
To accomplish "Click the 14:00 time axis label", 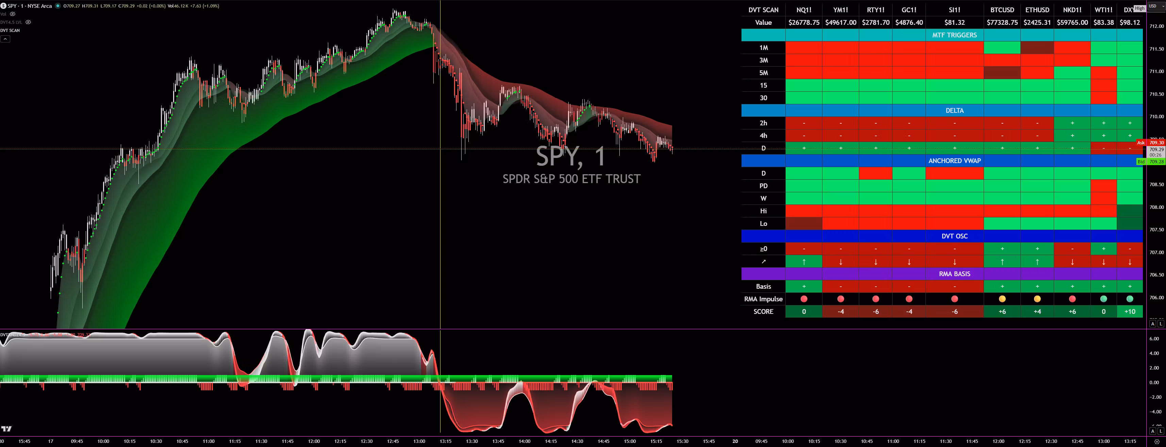I will (524, 441).
